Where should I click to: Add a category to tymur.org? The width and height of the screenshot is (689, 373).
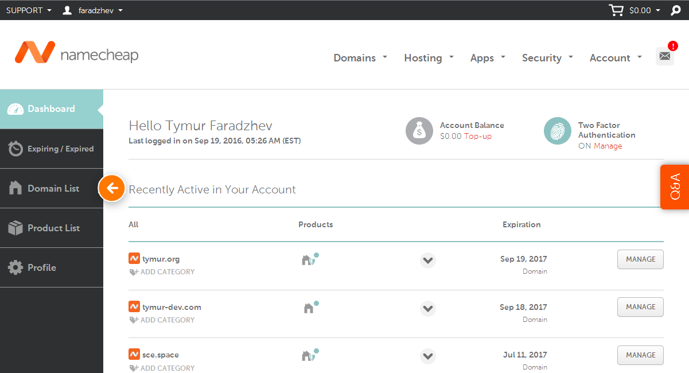(x=162, y=272)
